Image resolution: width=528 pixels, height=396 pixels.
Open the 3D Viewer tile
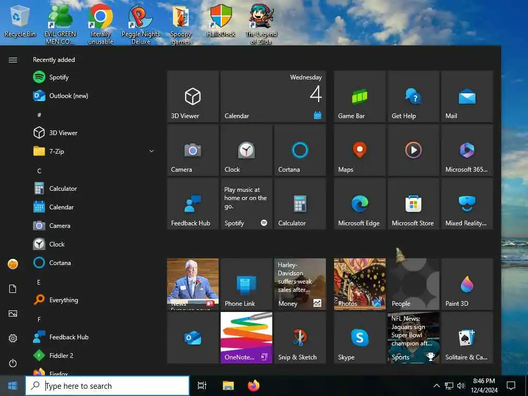pyautogui.click(x=193, y=96)
